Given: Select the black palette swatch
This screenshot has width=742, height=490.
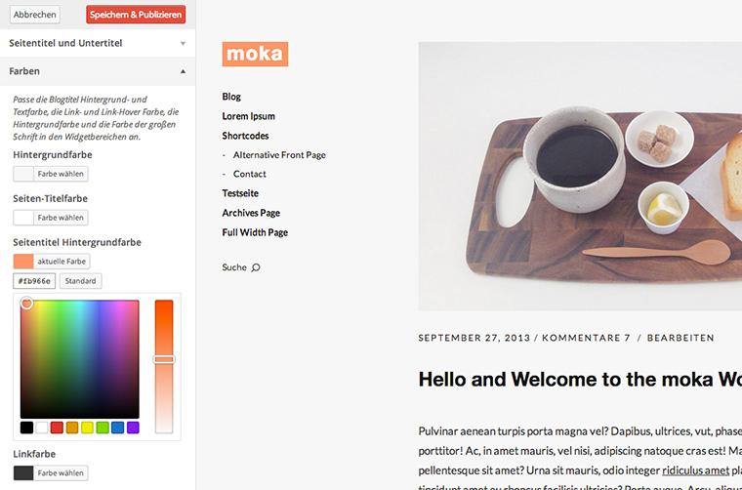Looking at the screenshot, I should click(x=26, y=428).
